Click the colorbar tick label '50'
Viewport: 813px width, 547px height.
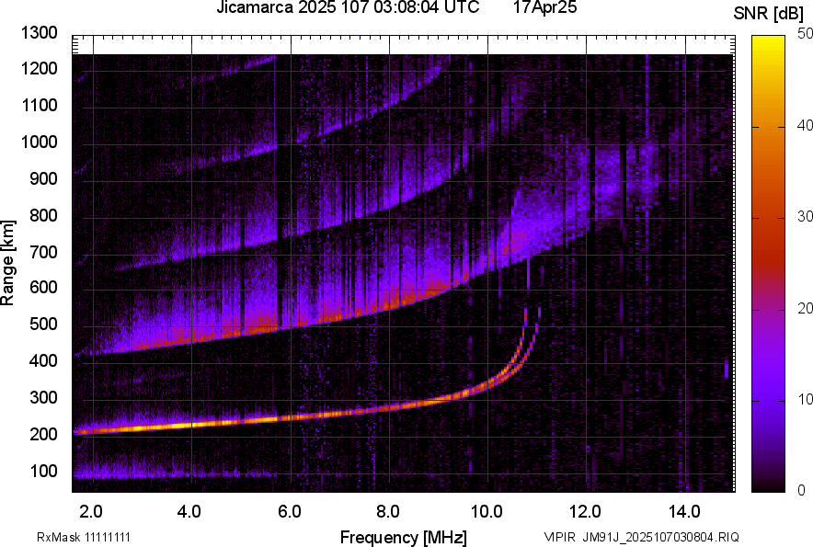805,34
